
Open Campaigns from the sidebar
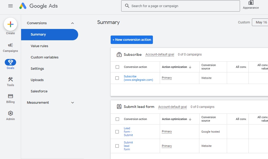coord(11,47)
